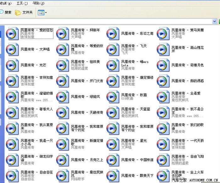Select the 荷塘月色 song file icon
Viewport: 220px width, 183px height.
(x=163, y=65)
